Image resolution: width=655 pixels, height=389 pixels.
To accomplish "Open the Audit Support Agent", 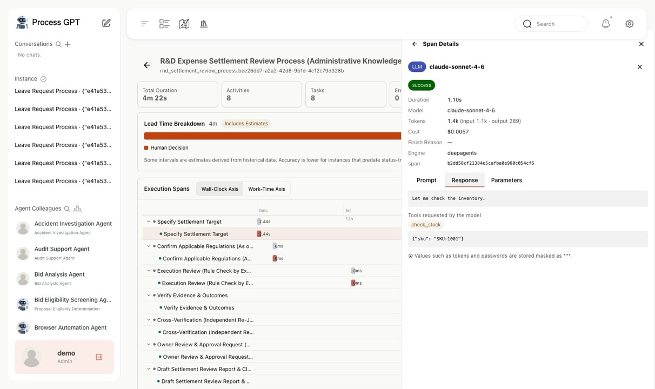I will 64,253.
